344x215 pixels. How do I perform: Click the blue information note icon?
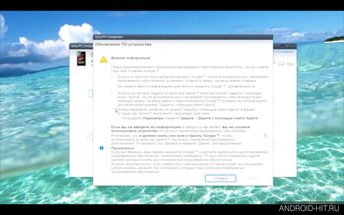[x=101, y=148]
